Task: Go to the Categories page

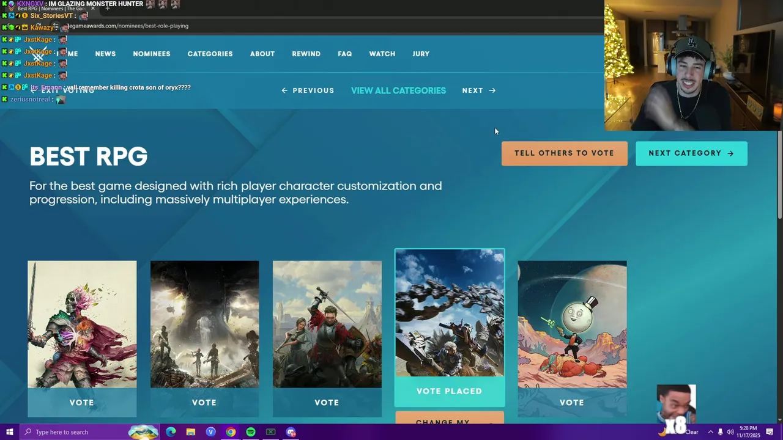Action: tap(210, 54)
